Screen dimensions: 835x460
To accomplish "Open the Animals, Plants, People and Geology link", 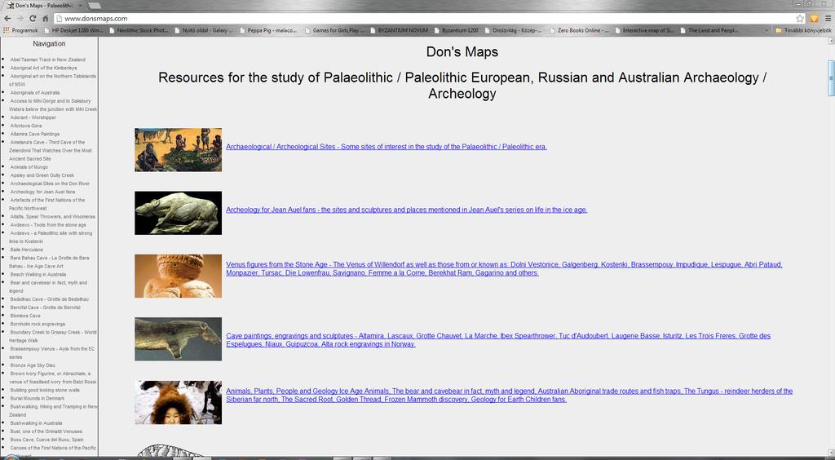I will pyautogui.click(x=509, y=395).
